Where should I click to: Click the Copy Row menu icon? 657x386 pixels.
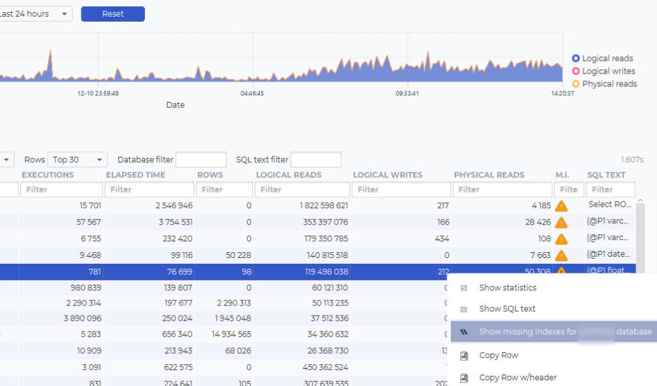pyautogui.click(x=464, y=355)
